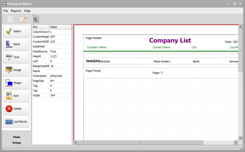Screen dimensions: 245x152
Task: Select the Contact Name column heading
Action: [161, 47]
